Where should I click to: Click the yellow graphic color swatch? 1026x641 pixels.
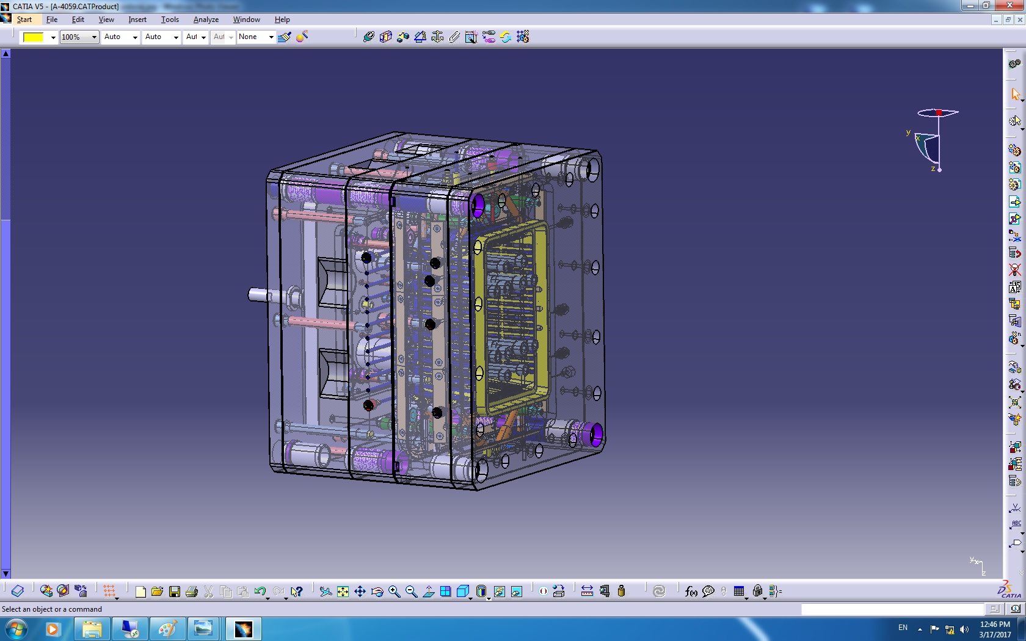(34, 37)
